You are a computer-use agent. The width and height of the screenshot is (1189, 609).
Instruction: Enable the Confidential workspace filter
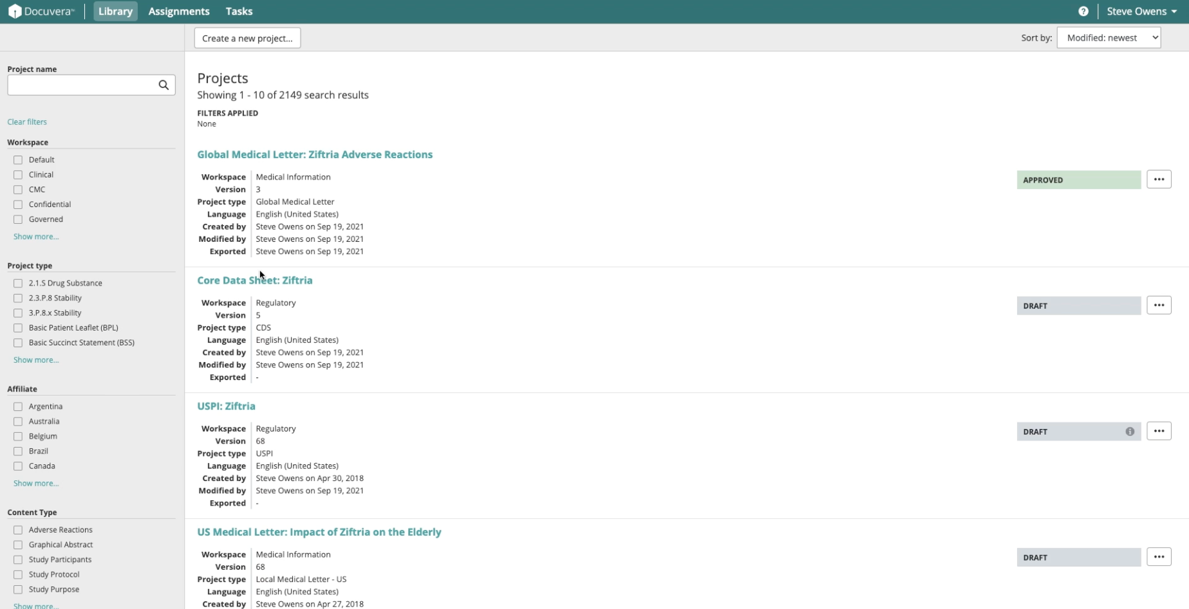(18, 205)
